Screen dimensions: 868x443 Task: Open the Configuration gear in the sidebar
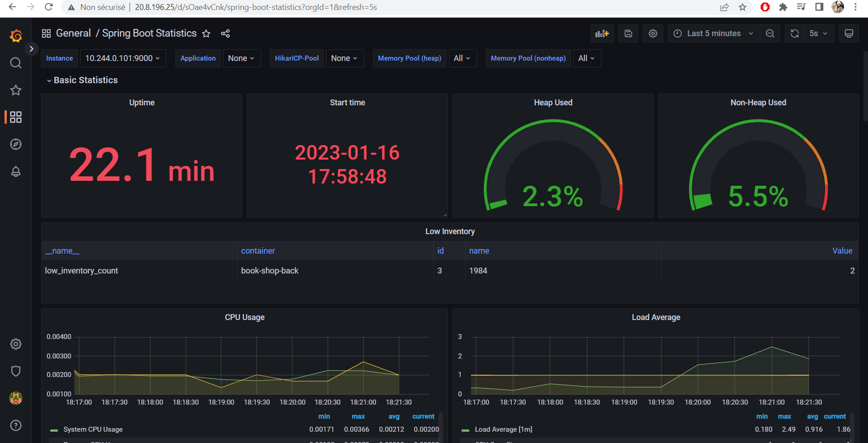(16, 344)
